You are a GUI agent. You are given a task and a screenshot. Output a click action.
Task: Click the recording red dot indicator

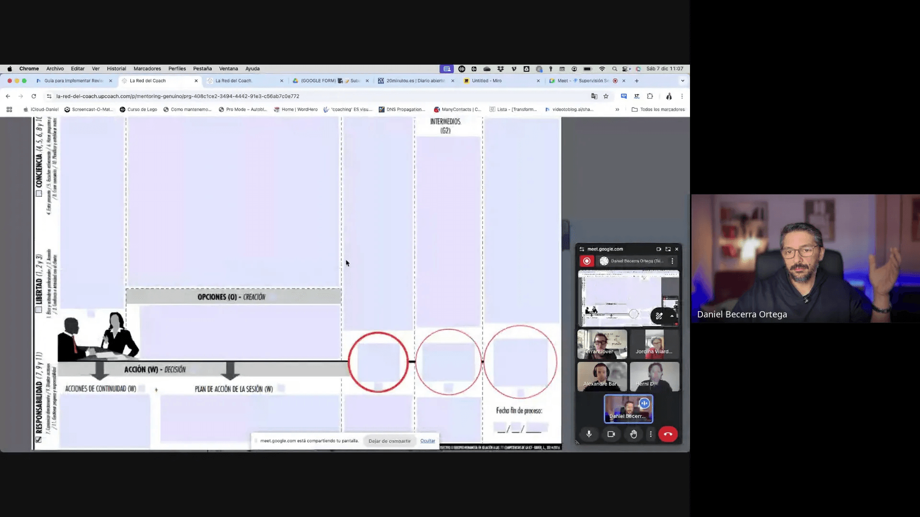[x=586, y=261]
